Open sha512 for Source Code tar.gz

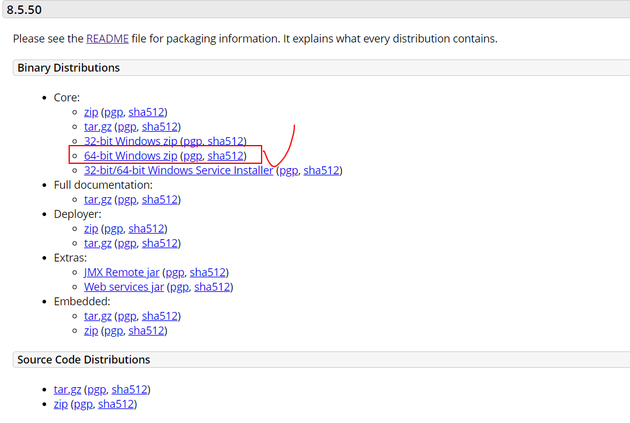click(x=129, y=390)
